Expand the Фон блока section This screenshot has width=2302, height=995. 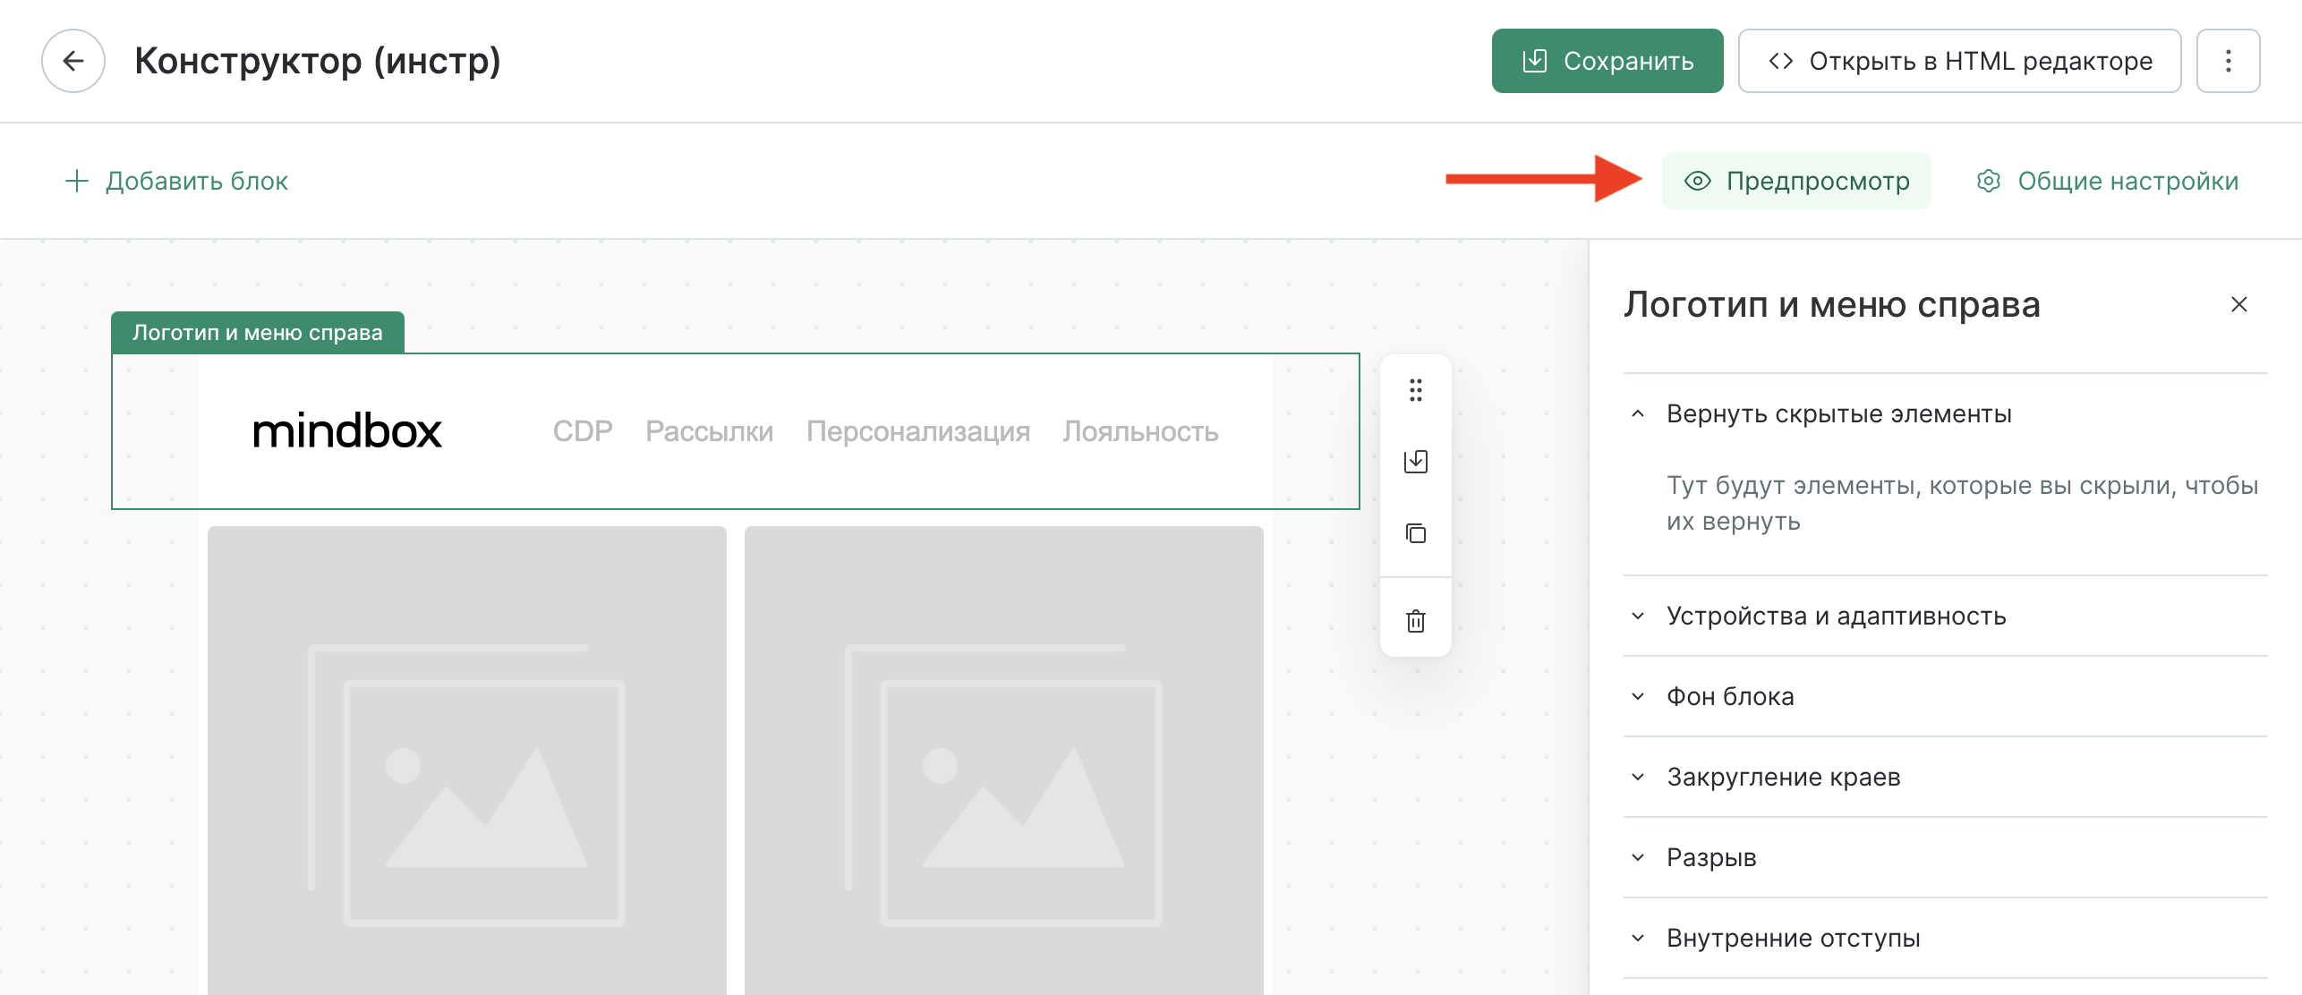1945,696
